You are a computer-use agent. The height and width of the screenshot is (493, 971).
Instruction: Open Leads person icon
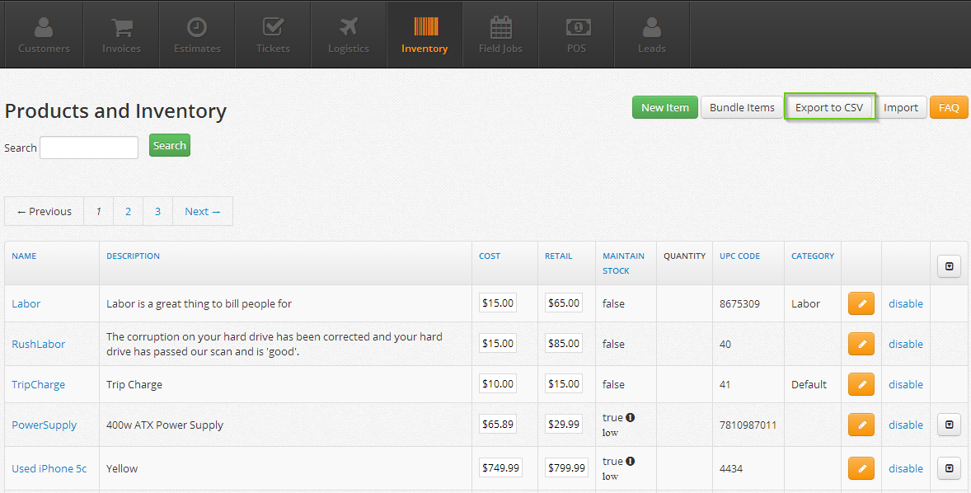point(652,27)
